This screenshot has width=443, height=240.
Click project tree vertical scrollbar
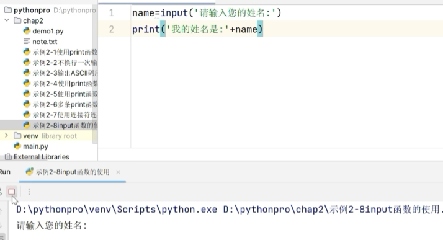[x=95, y=73]
